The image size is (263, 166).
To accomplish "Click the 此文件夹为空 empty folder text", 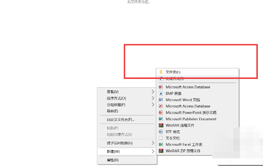I will [138, 2].
